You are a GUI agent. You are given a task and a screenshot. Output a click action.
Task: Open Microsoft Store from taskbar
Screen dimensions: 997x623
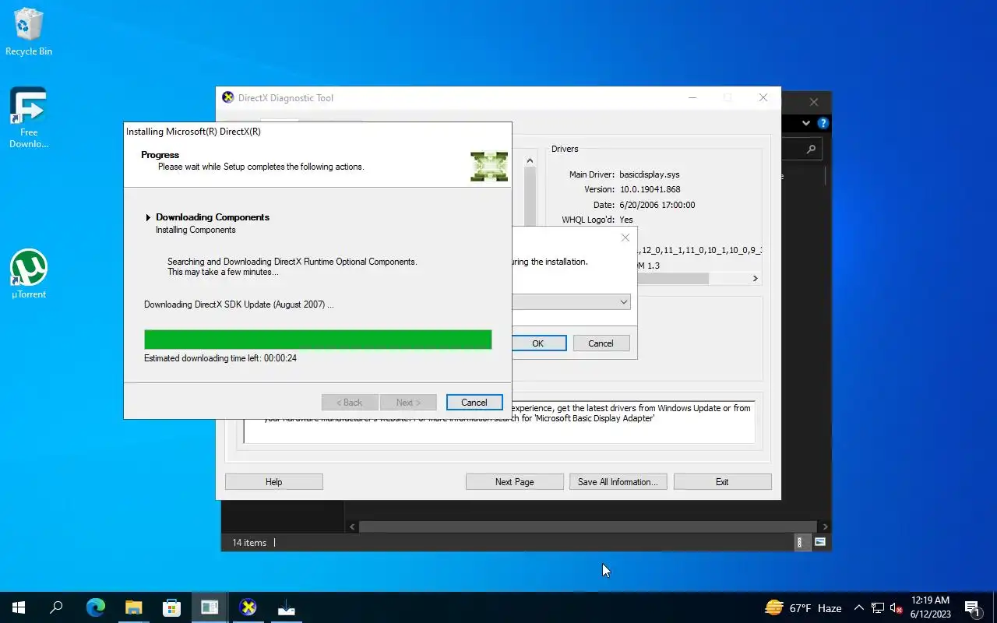pyautogui.click(x=171, y=607)
